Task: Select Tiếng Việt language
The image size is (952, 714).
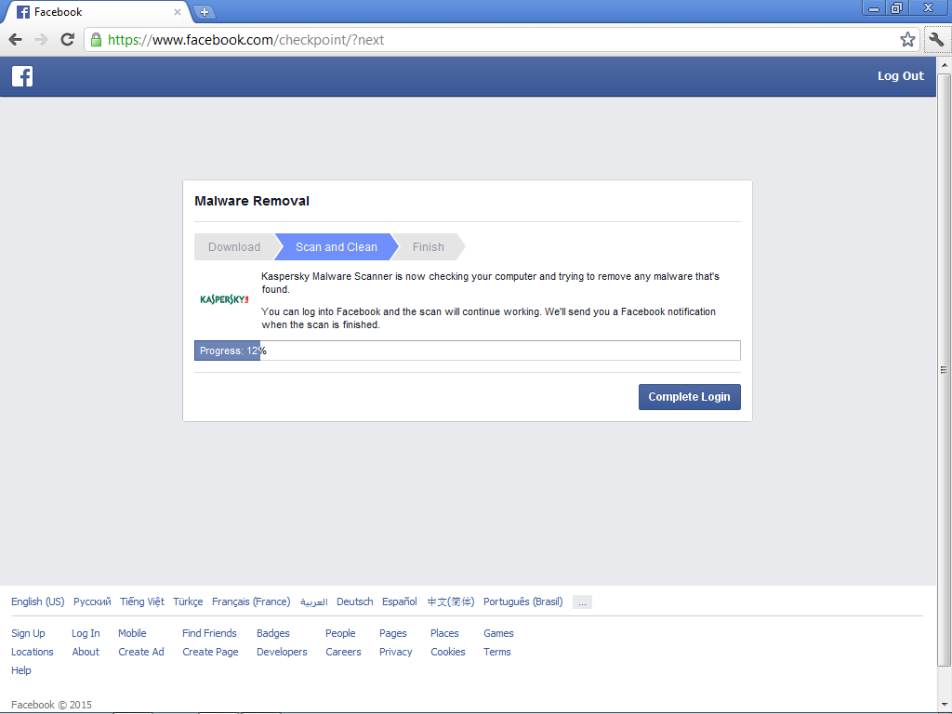Action: [x=142, y=602]
